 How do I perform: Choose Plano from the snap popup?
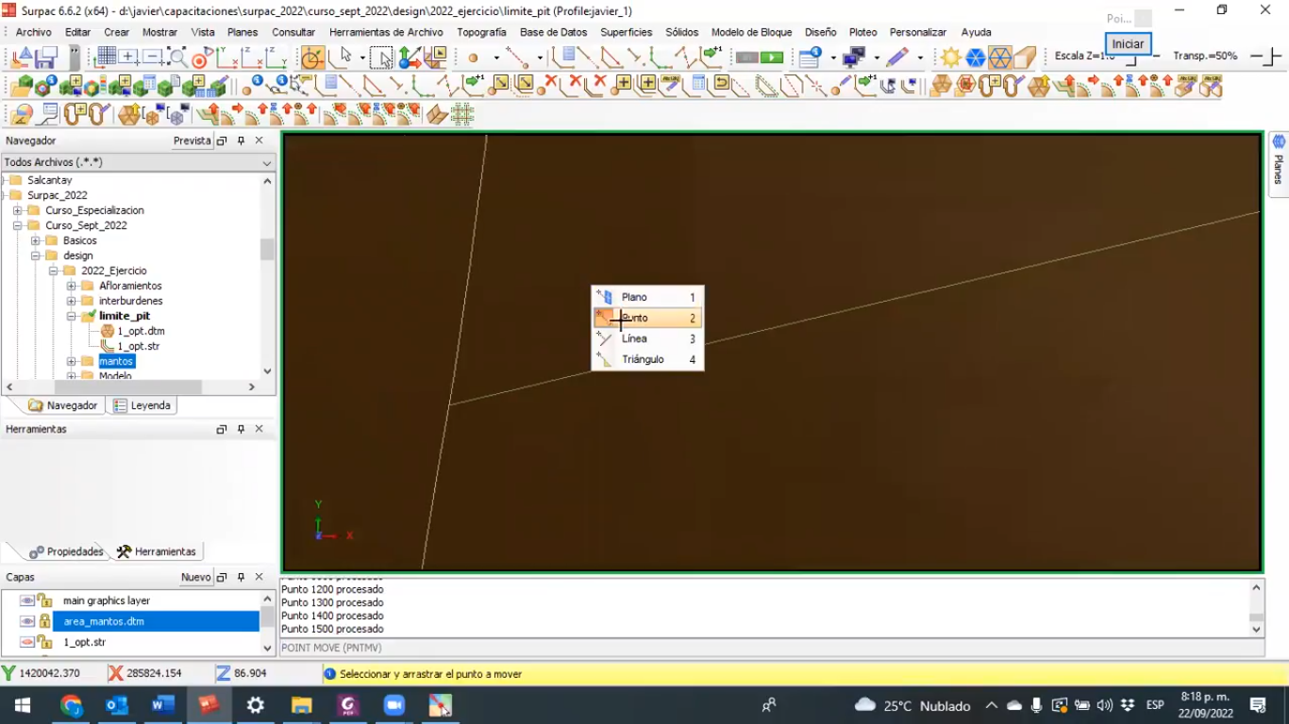point(647,297)
